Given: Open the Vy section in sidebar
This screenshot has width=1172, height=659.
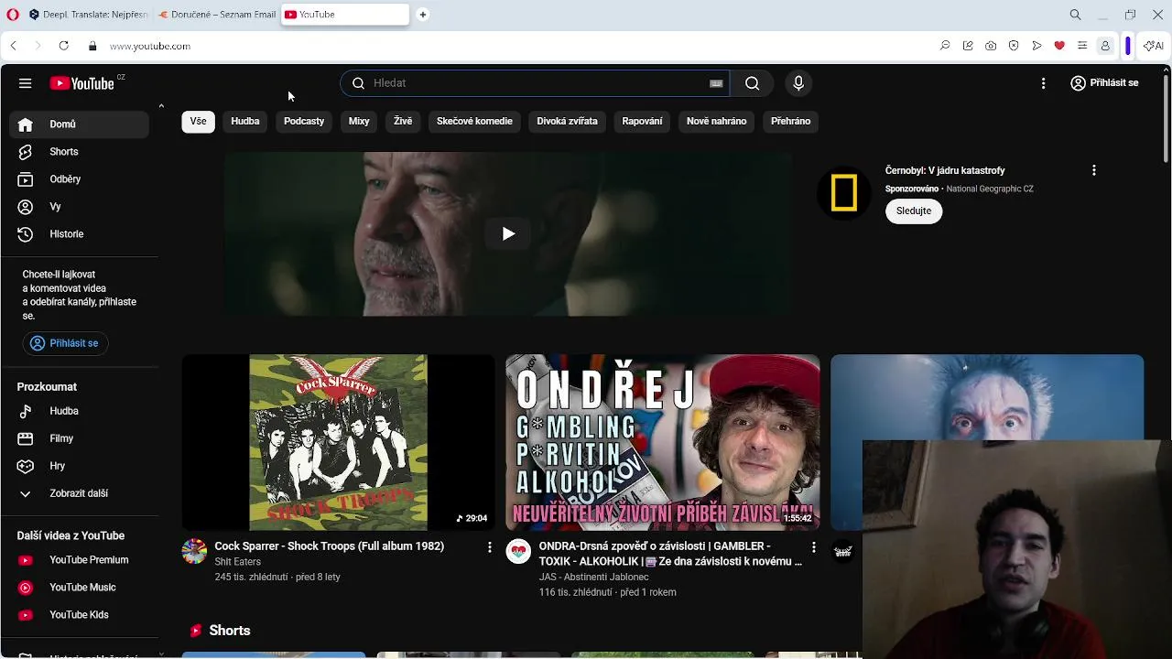Looking at the screenshot, I should [80, 207].
